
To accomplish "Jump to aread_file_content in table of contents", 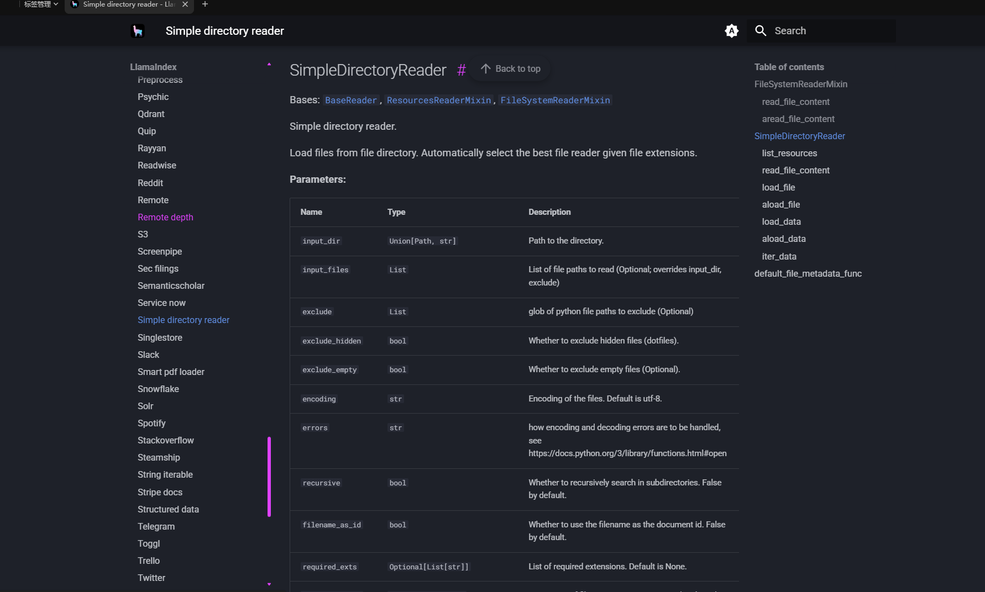I will (x=798, y=119).
